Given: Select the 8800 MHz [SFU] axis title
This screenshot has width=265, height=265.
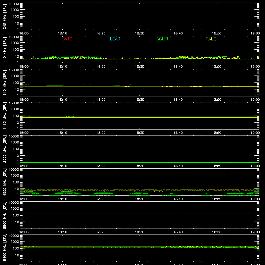Looking at the screenshot, I should click(x=4, y=215).
